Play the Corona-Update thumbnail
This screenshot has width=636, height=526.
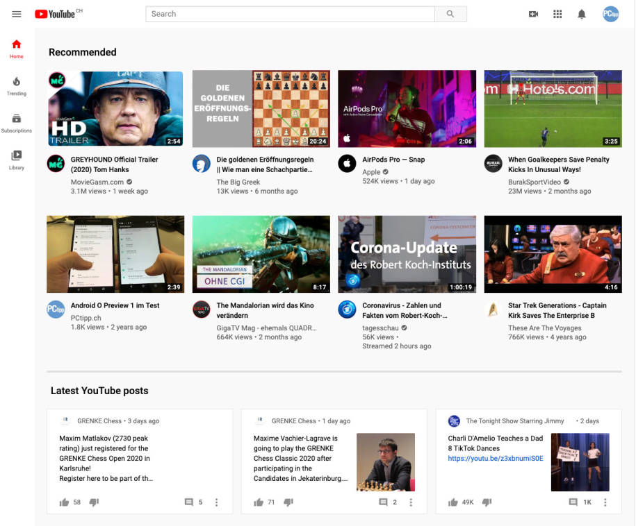[407, 254]
